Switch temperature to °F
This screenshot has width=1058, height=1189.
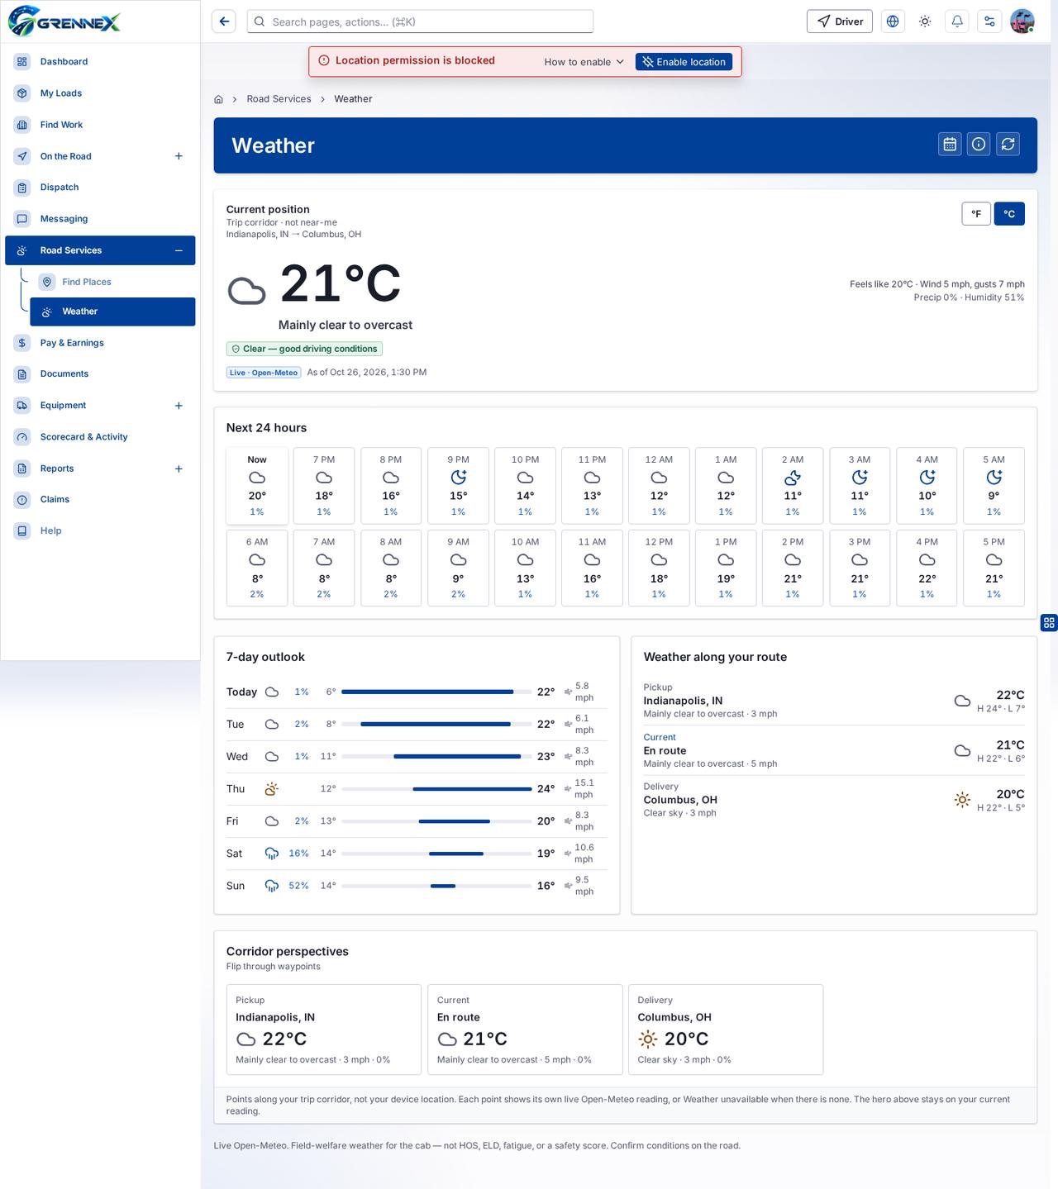(x=976, y=214)
